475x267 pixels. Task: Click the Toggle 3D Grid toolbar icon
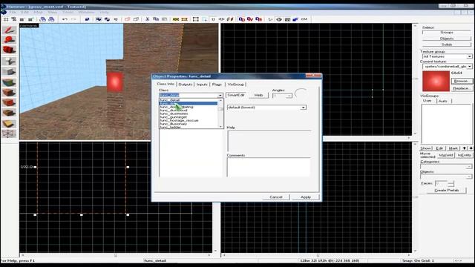pyautogui.click(x=14, y=19)
